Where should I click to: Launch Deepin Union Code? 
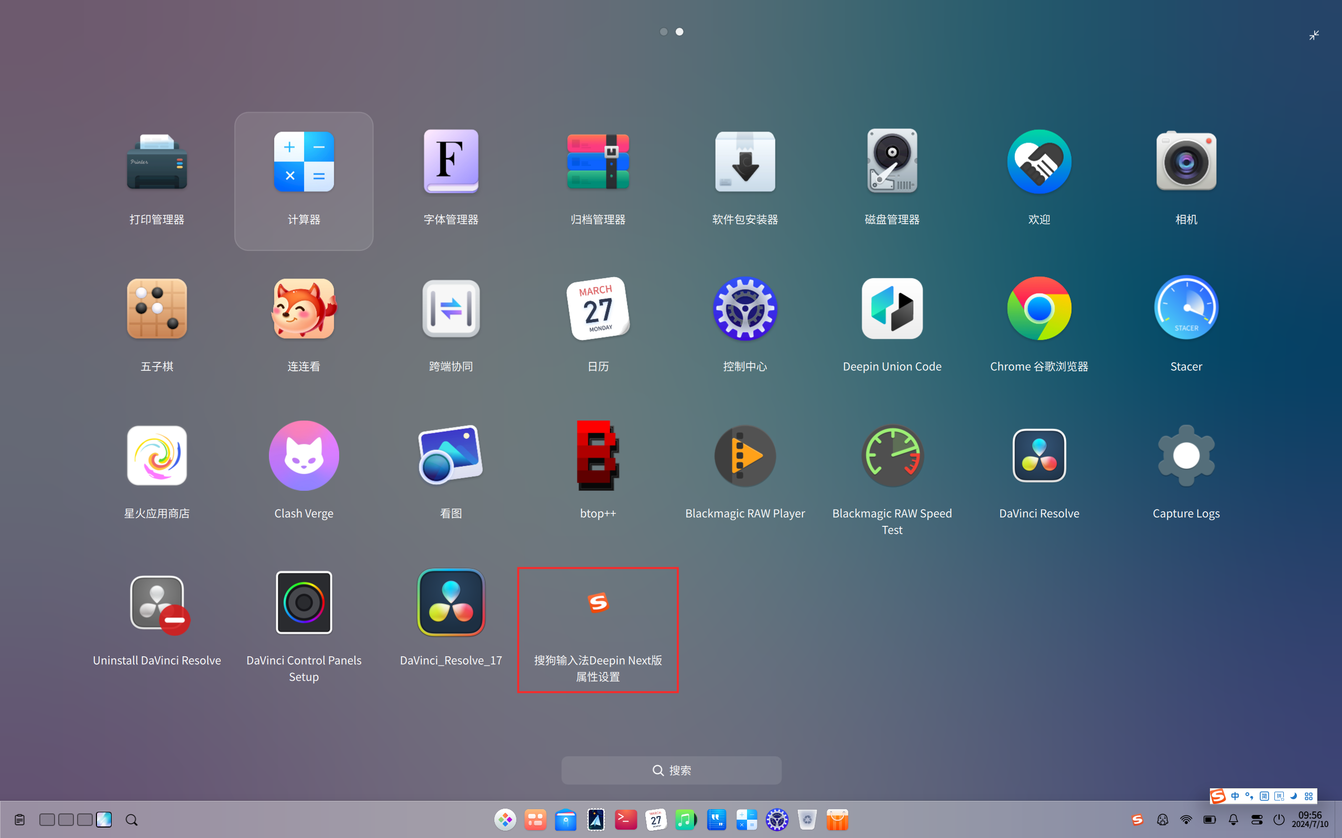pyautogui.click(x=892, y=325)
